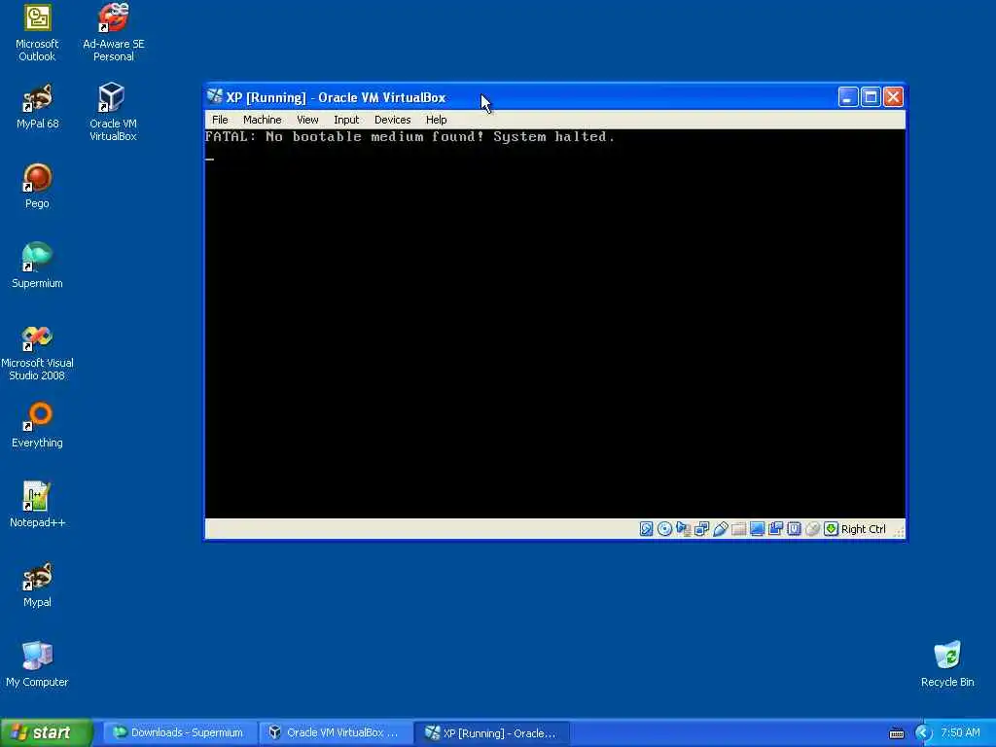Select the Recycle Bin icon
996x747 pixels.
point(947,665)
